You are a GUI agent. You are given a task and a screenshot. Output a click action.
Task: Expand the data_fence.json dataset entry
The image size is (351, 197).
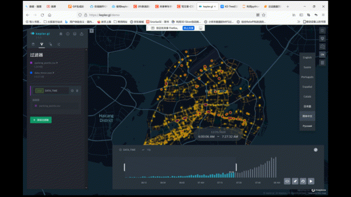[44, 73]
